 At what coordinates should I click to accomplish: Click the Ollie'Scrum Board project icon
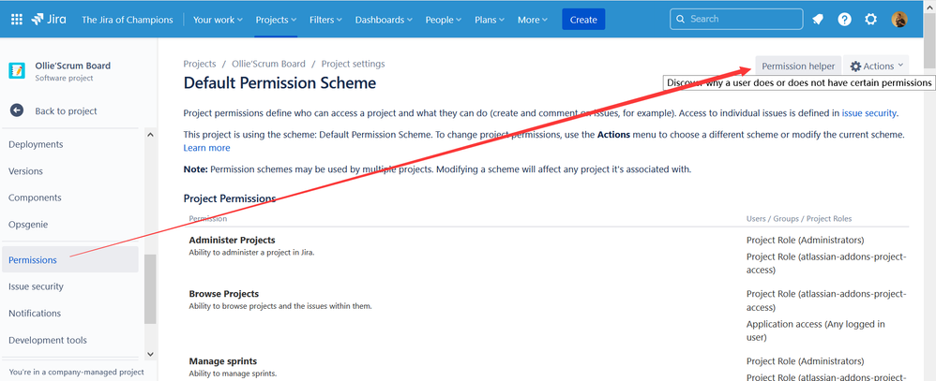click(x=17, y=70)
